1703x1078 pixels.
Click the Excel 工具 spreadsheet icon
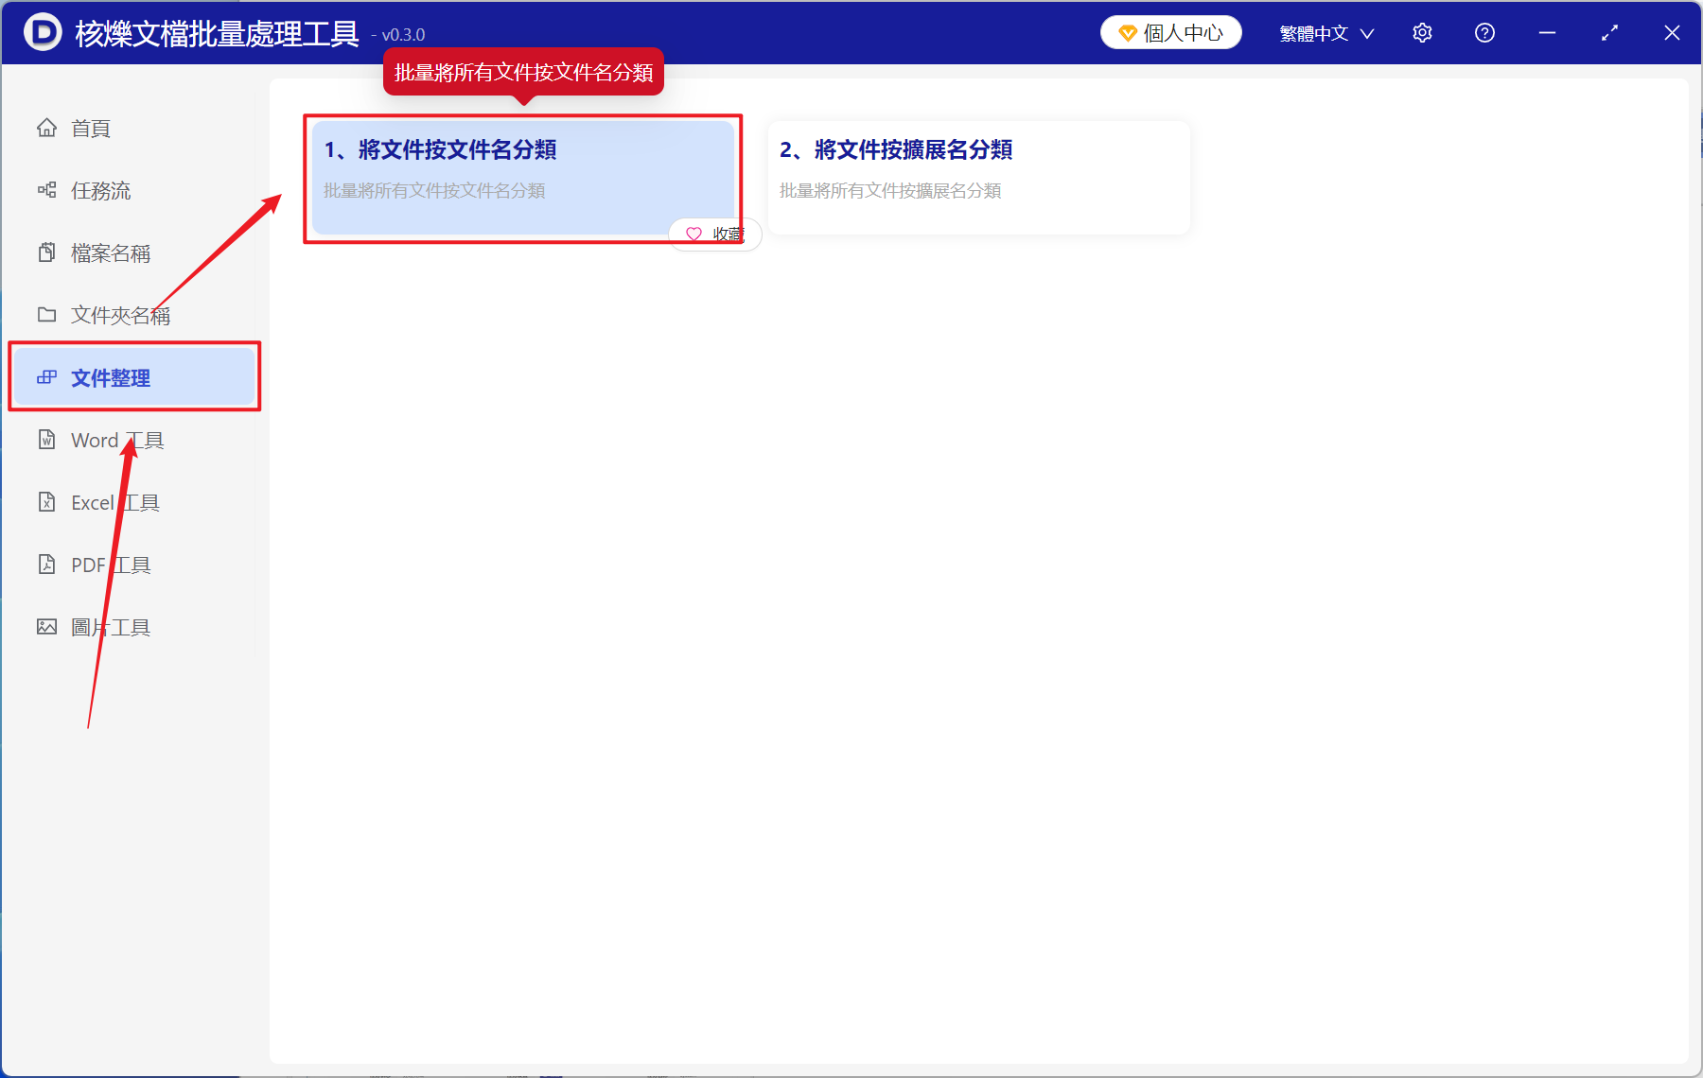coord(46,502)
